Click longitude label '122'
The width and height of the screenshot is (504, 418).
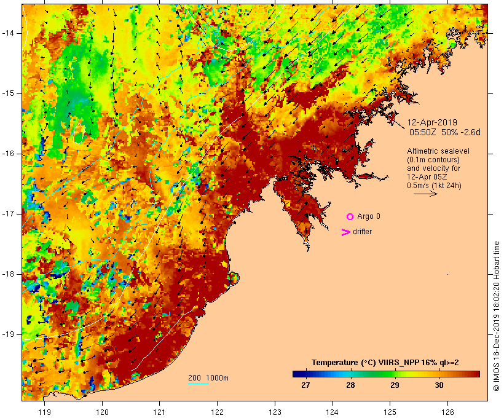pos(217,412)
